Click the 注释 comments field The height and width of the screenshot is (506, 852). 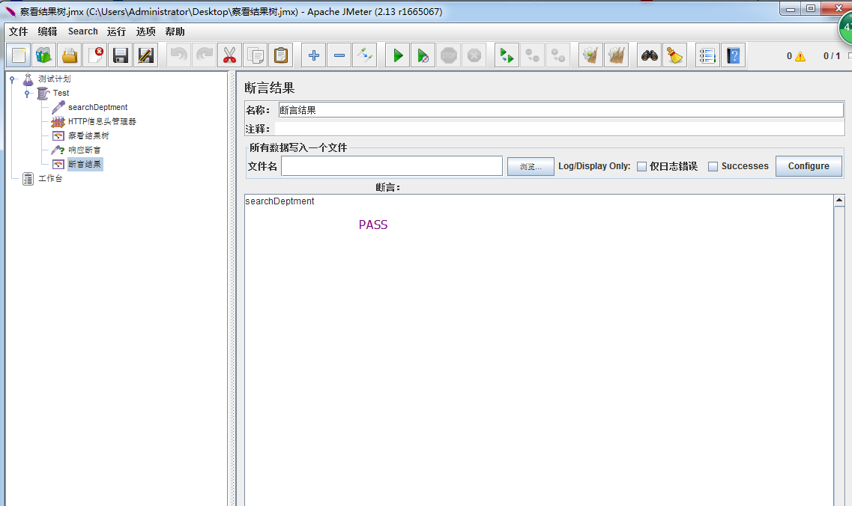pos(560,129)
